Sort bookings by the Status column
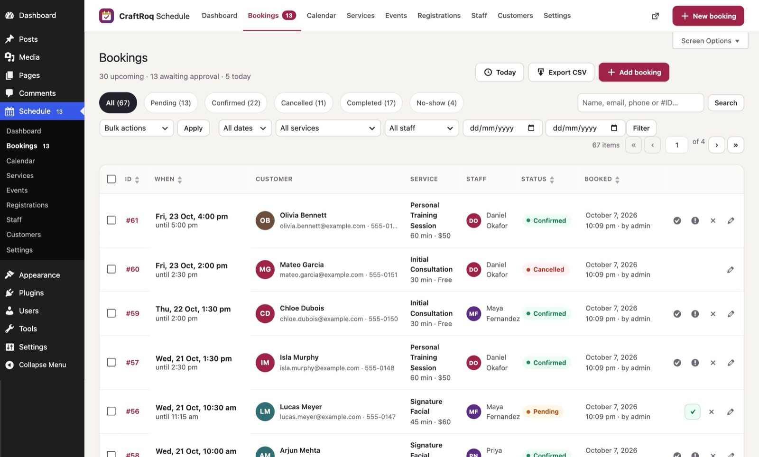 point(538,179)
